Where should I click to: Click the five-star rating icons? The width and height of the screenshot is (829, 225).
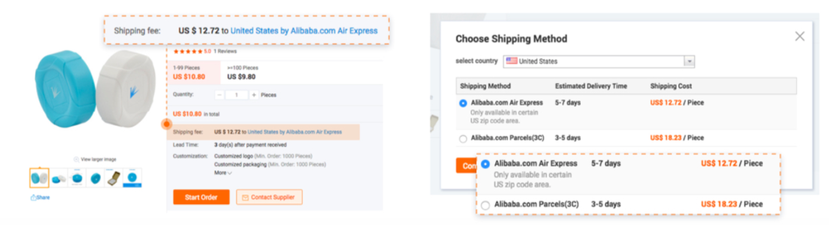click(x=188, y=51)
